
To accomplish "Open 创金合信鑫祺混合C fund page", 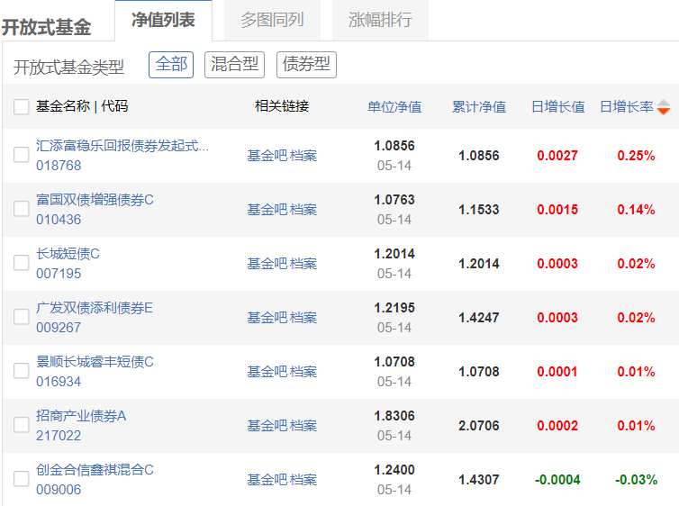I will coord(95,471).
